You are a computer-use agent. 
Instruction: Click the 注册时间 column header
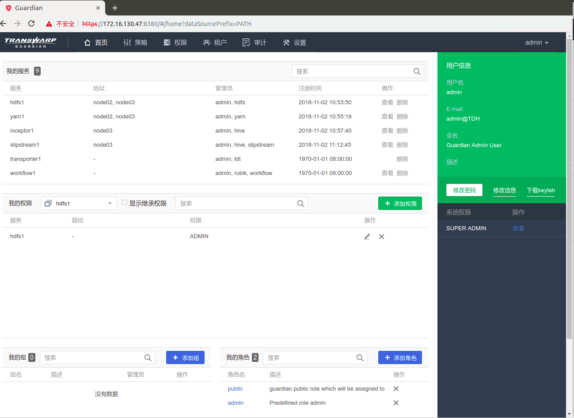coord(310,88)
